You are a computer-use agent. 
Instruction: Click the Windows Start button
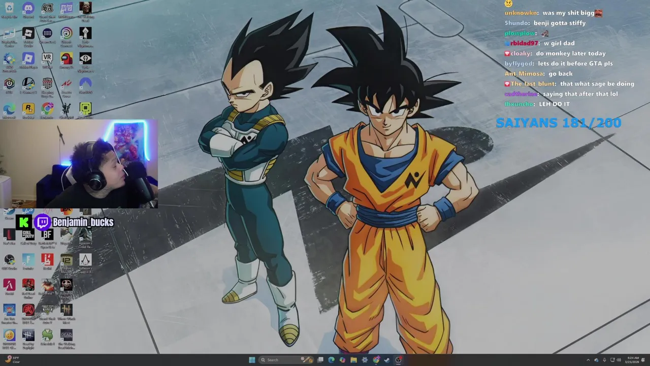coord(252,360)
